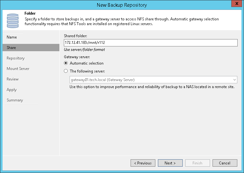Click the Previous button
Image resolution: width=244 pixels, height=173 pixels.
pyautogui.click(x=143, y=163)
